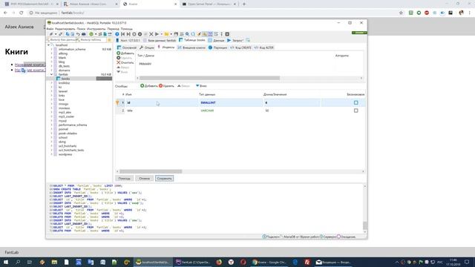475x267 pixels.
Task: Click the table filter input field
Action: pos(92,40)
